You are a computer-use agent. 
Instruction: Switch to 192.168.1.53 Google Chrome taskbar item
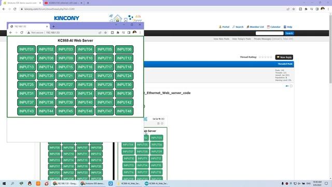65,183
